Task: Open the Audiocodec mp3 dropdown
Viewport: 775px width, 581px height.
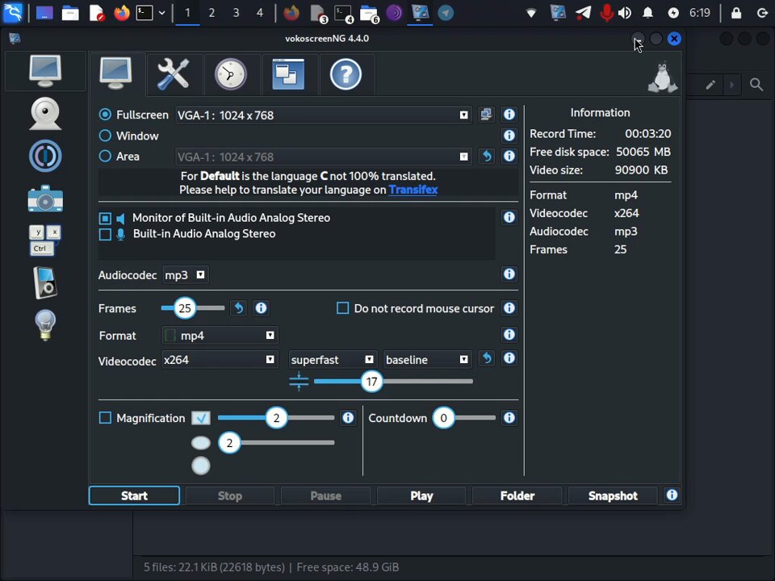Action: (x=186, y=274)
